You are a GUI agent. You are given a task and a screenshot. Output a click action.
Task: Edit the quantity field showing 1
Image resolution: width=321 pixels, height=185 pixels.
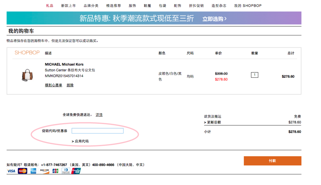click(x=255, y=75)
